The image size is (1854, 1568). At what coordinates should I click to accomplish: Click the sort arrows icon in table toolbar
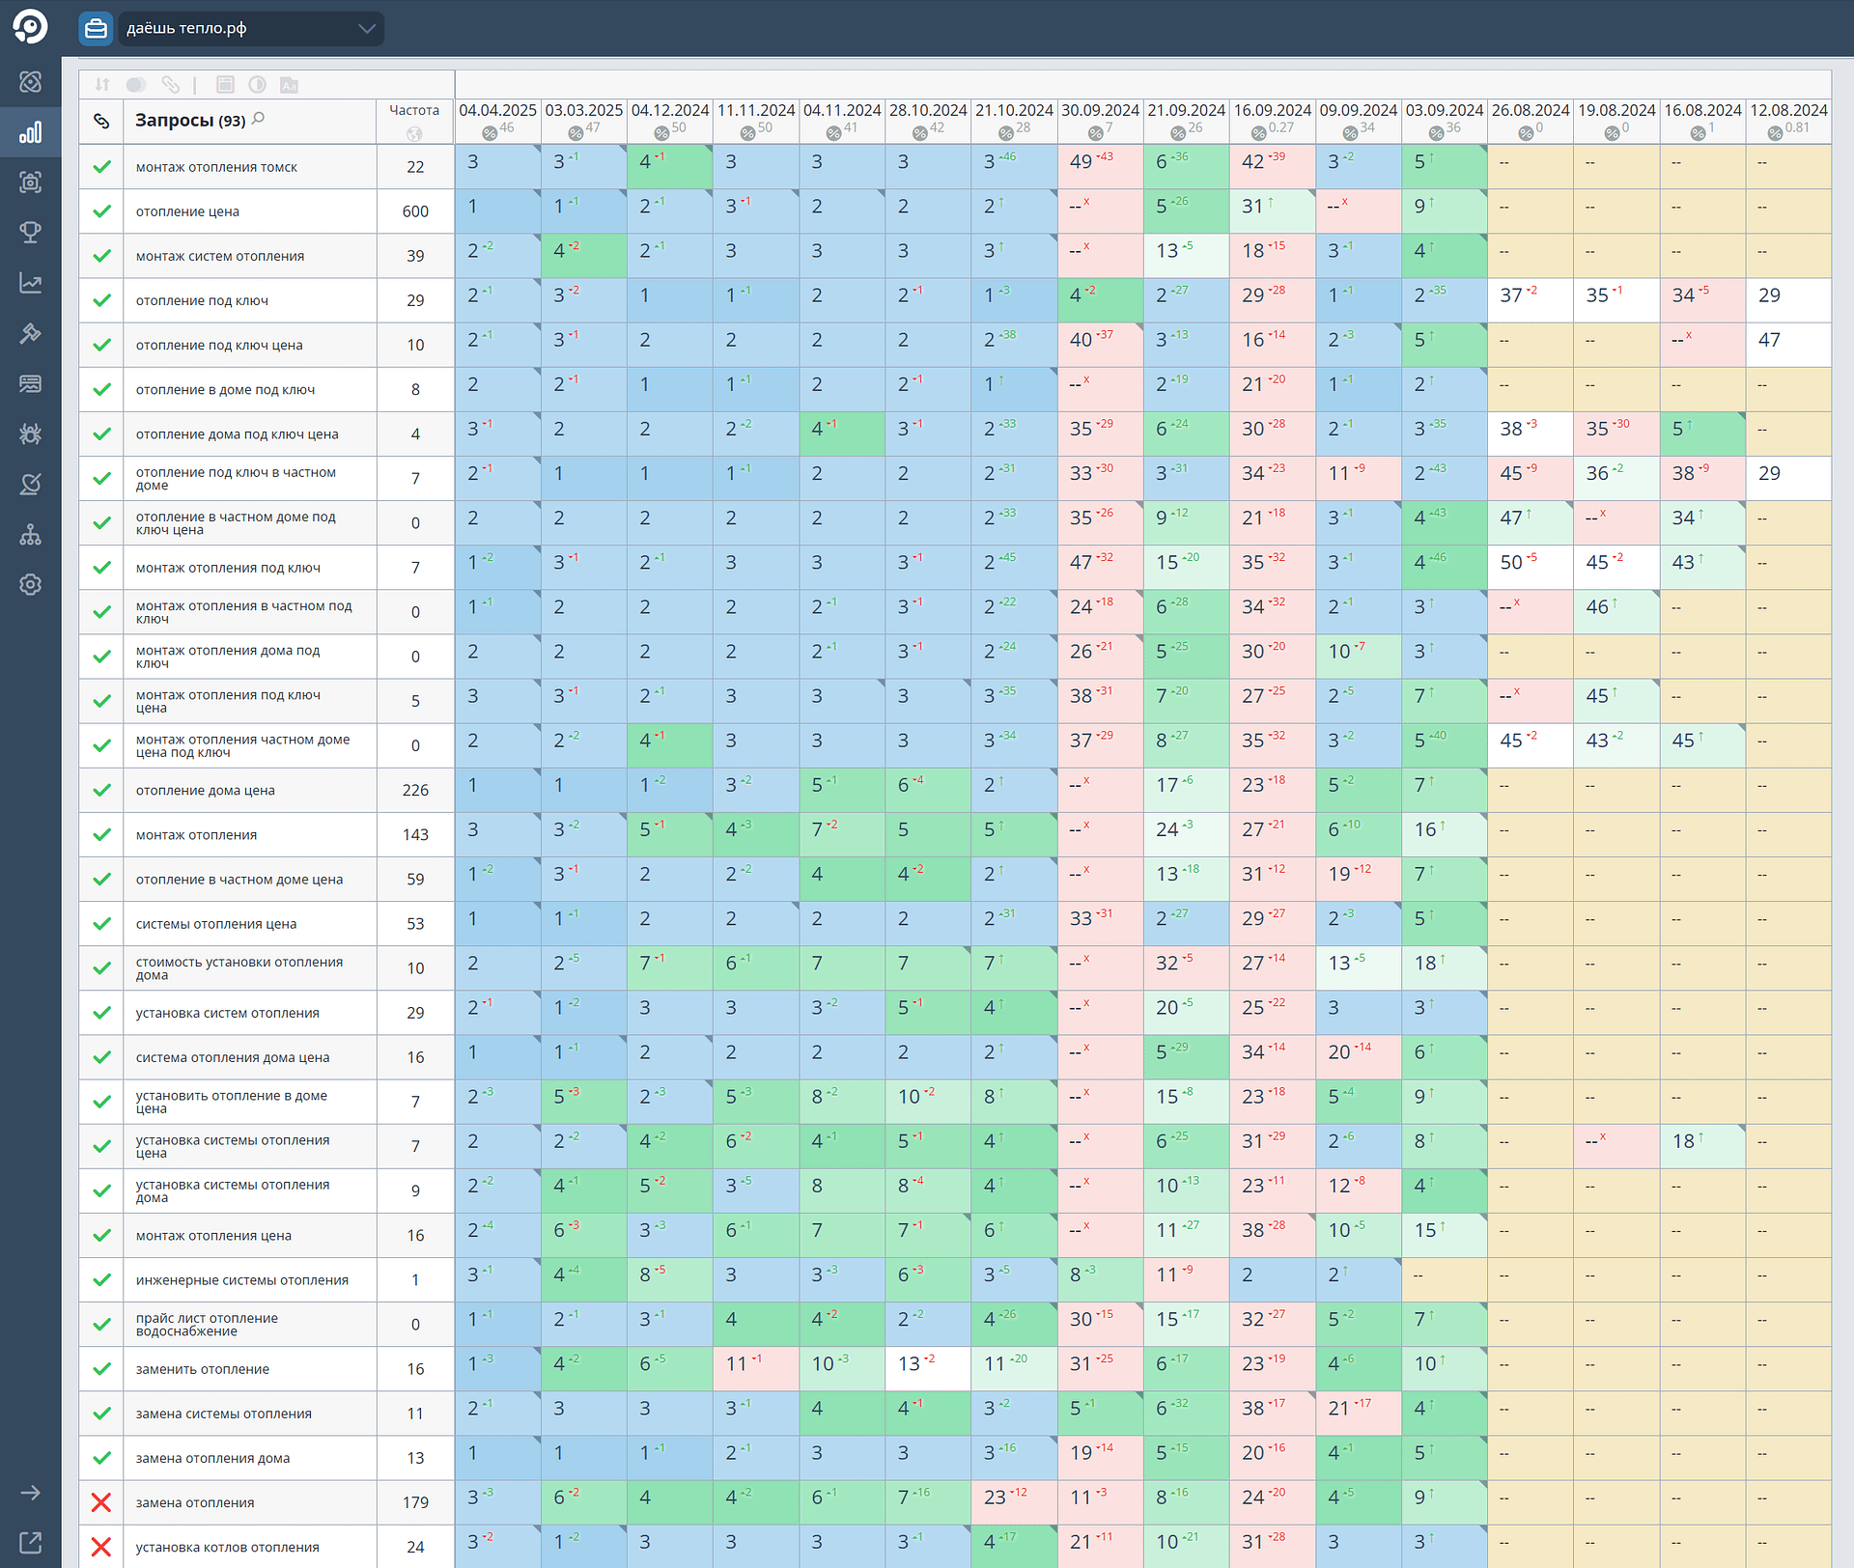(102, 85)
